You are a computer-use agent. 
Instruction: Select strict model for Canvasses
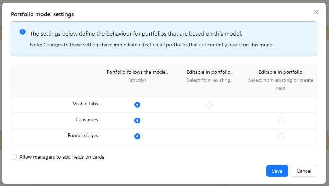pyautogui.click(x=137, y=121)
